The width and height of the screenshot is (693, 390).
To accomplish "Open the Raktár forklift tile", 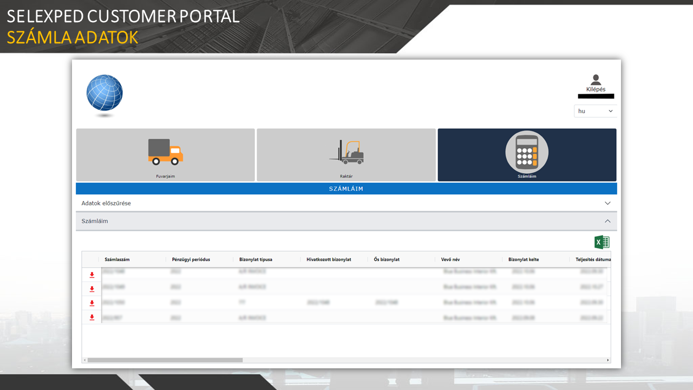I will tap(346, 155).
